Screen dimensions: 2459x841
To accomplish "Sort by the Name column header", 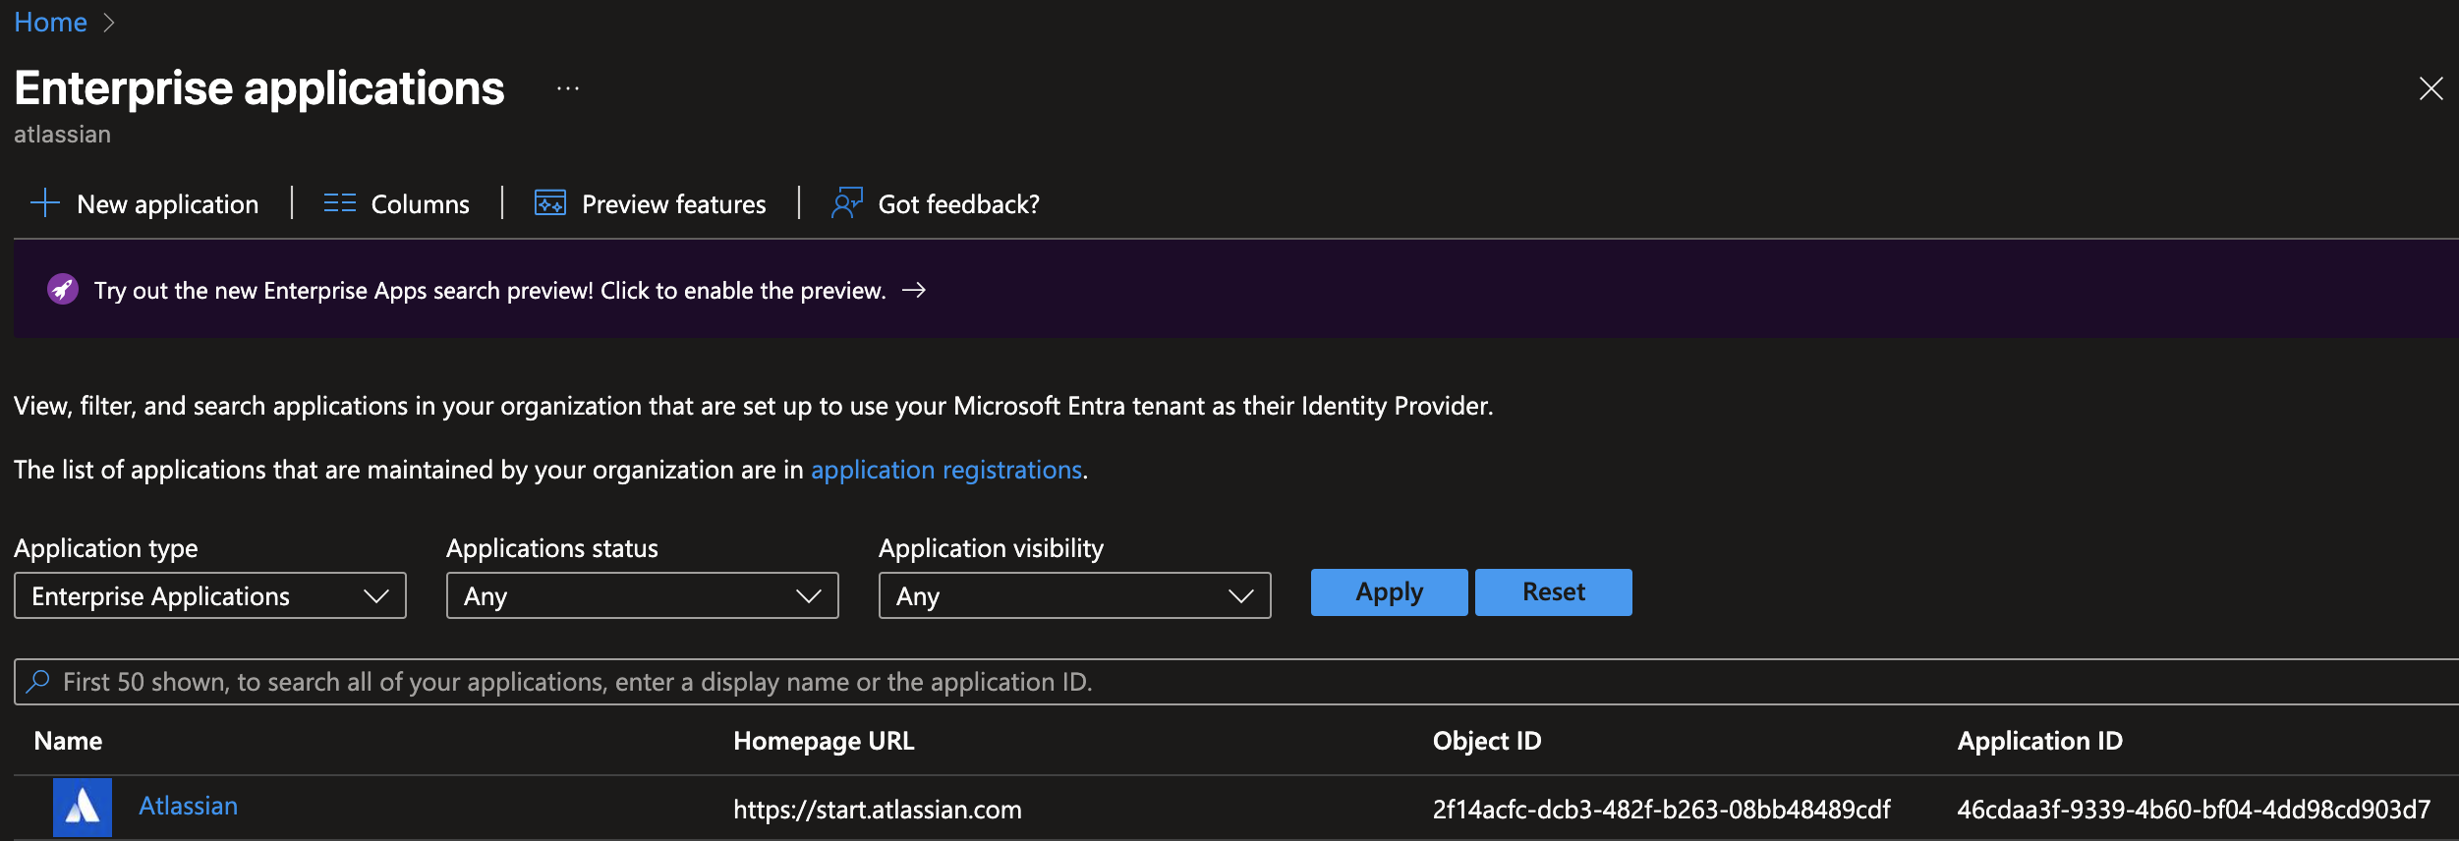I will pos(68,741).
